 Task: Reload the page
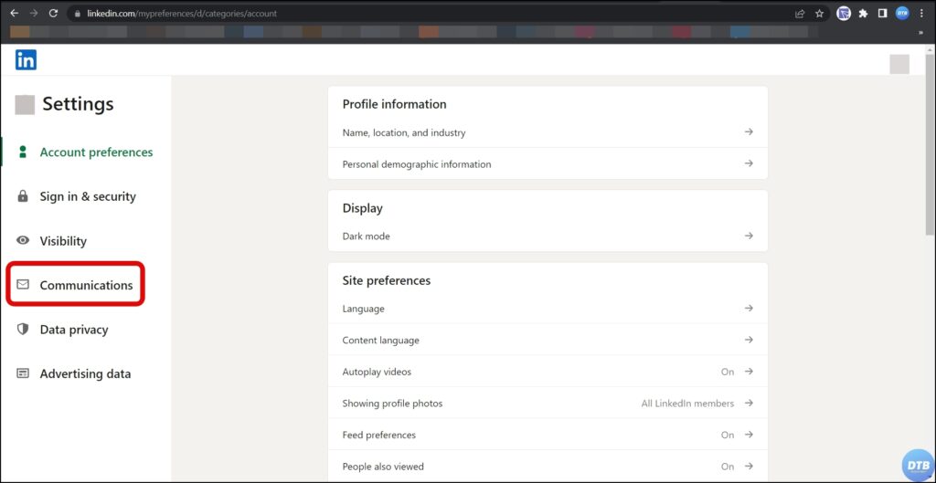tap(53, 14)
